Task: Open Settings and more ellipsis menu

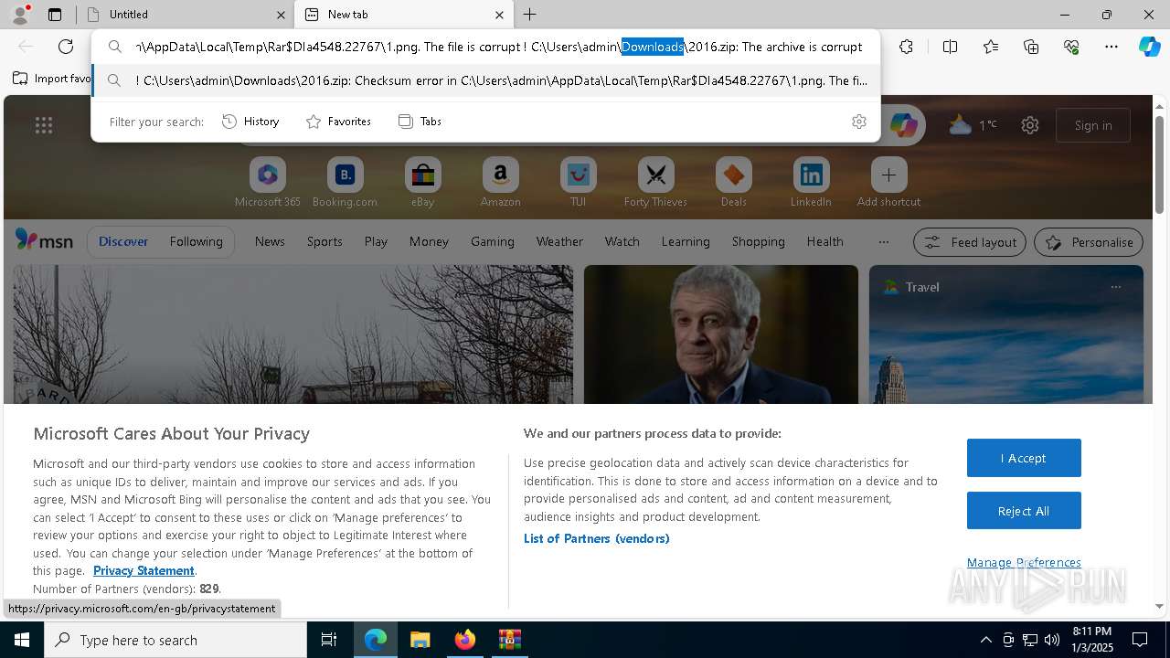Action: coord(1111,47)
